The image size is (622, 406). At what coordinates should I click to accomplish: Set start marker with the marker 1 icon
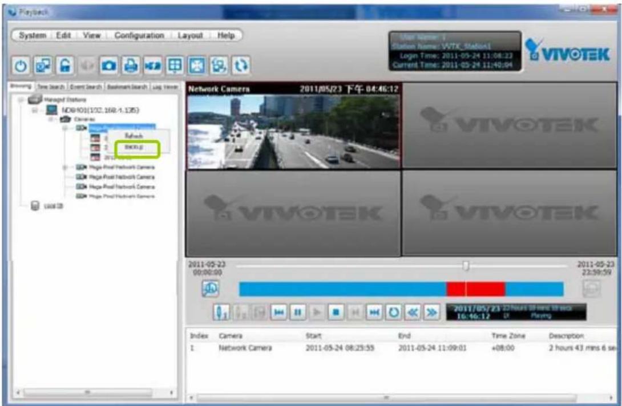tap(221, 312)
